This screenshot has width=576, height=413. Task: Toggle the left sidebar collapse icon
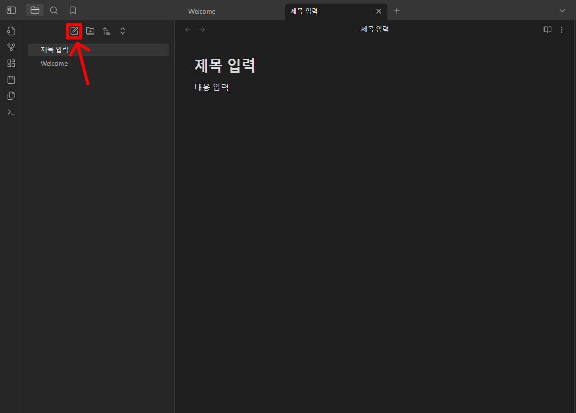tap(11, 10)
